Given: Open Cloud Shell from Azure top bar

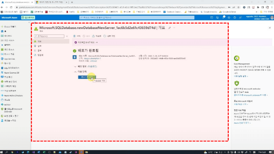Looking at the screenshot, I should click(x=212, y=17).
